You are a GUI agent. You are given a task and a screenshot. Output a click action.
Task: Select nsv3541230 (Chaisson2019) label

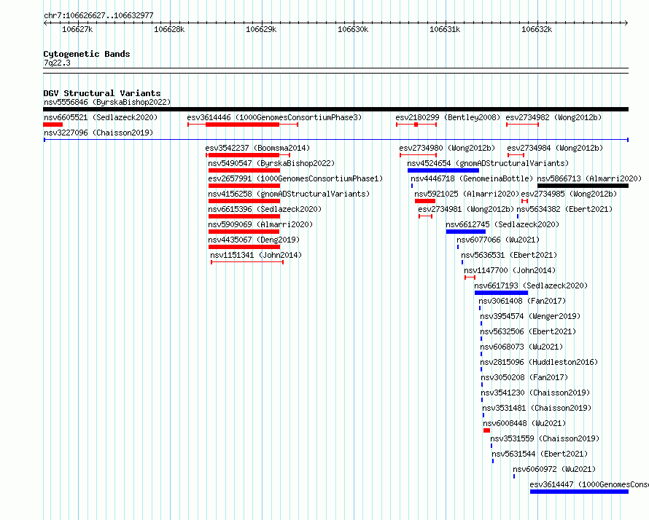click(535, 393)
